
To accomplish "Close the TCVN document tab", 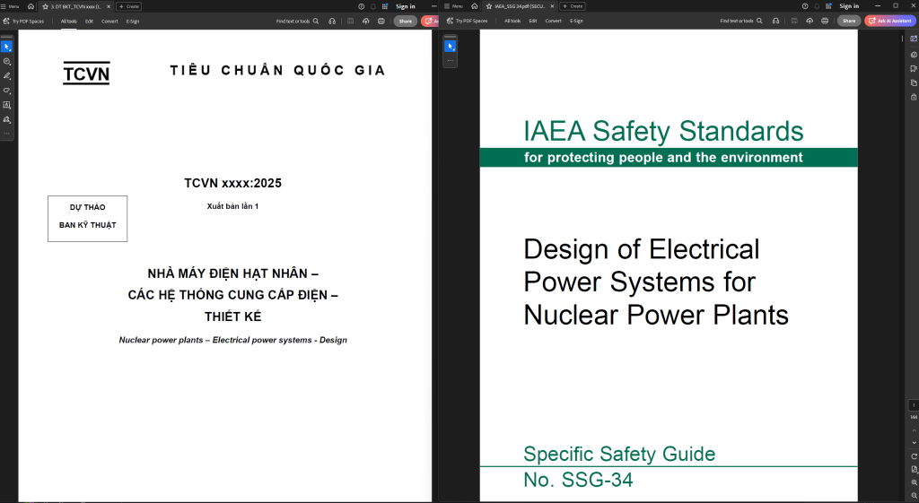I will [109, 6].
